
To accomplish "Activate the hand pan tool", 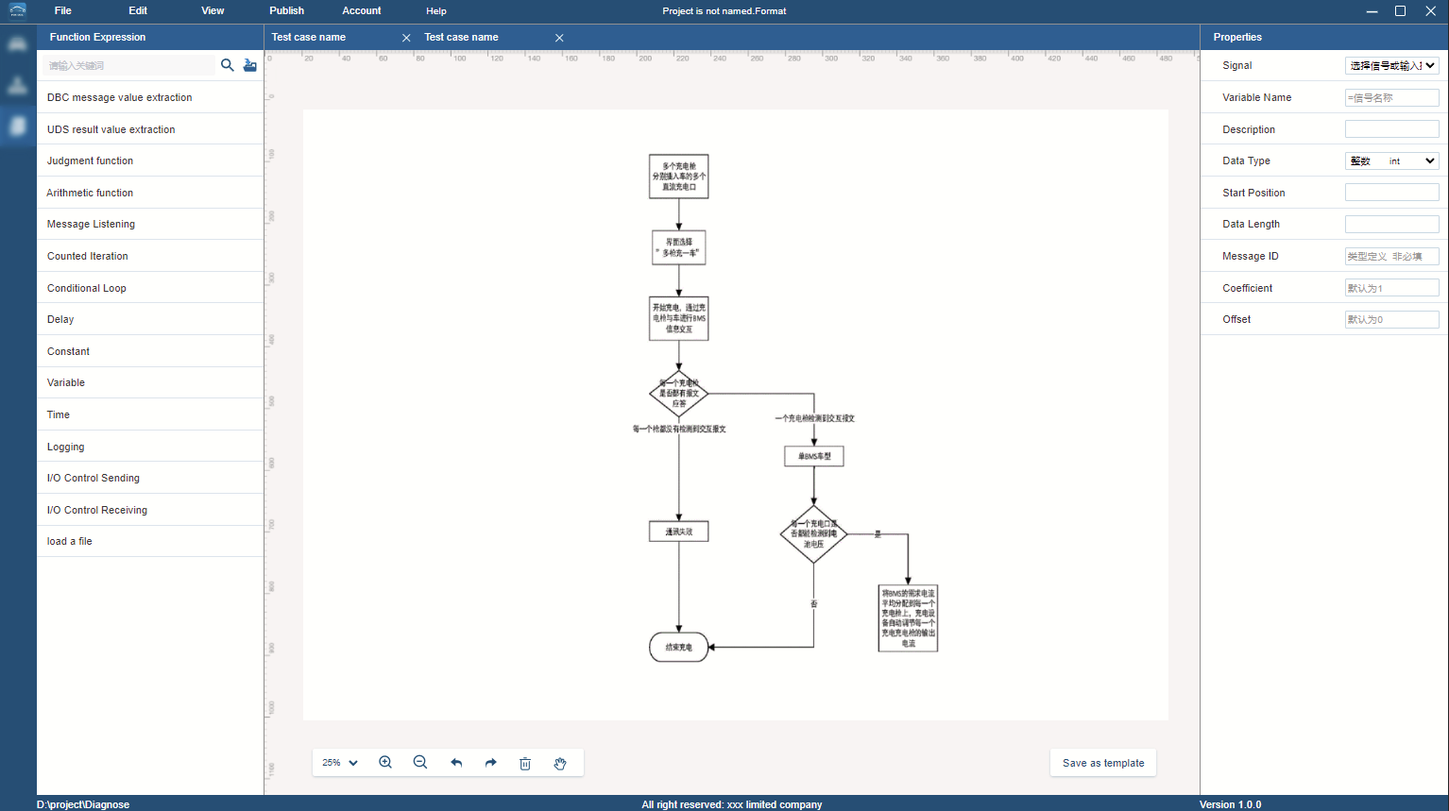I will (560, 763).
